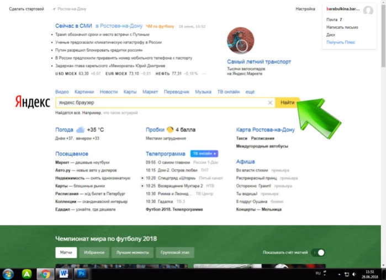Open the Пробки heading link
This screenshot has width=386, height=280.
click(155, 130)
